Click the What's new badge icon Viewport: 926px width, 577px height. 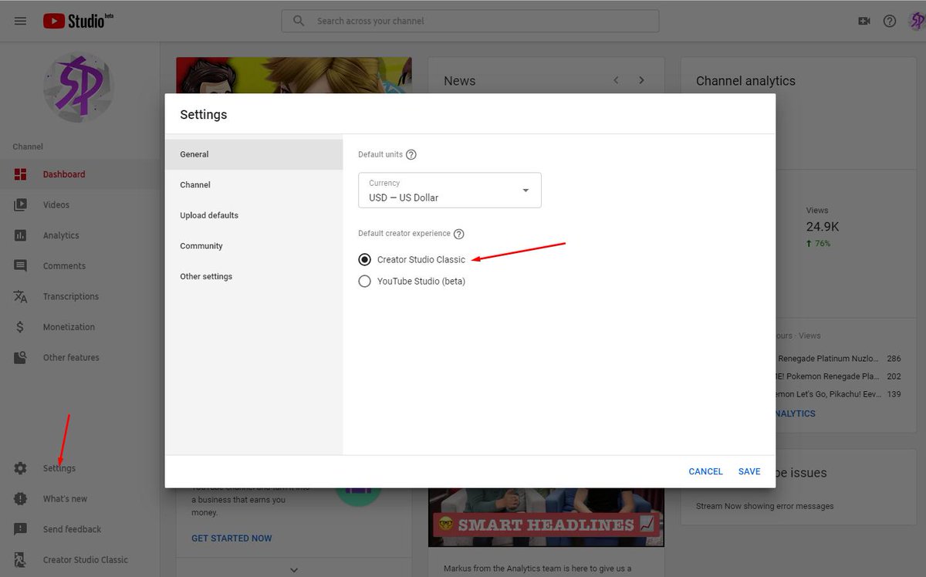tap(21, 499)
